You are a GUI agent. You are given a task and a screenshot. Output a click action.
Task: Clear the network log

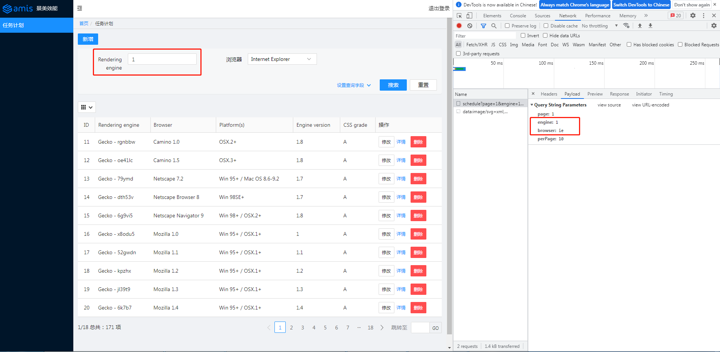click(x=470, y=26)
